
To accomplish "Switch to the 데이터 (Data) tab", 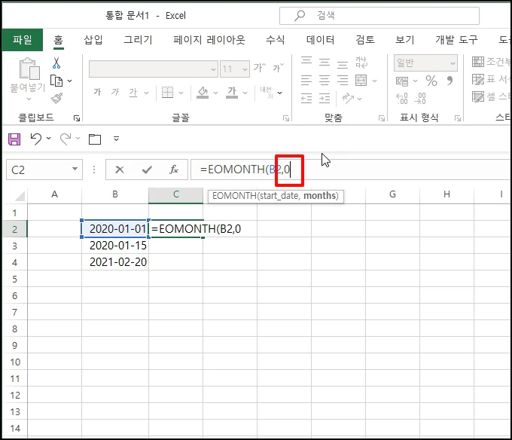I will [320, 39].
